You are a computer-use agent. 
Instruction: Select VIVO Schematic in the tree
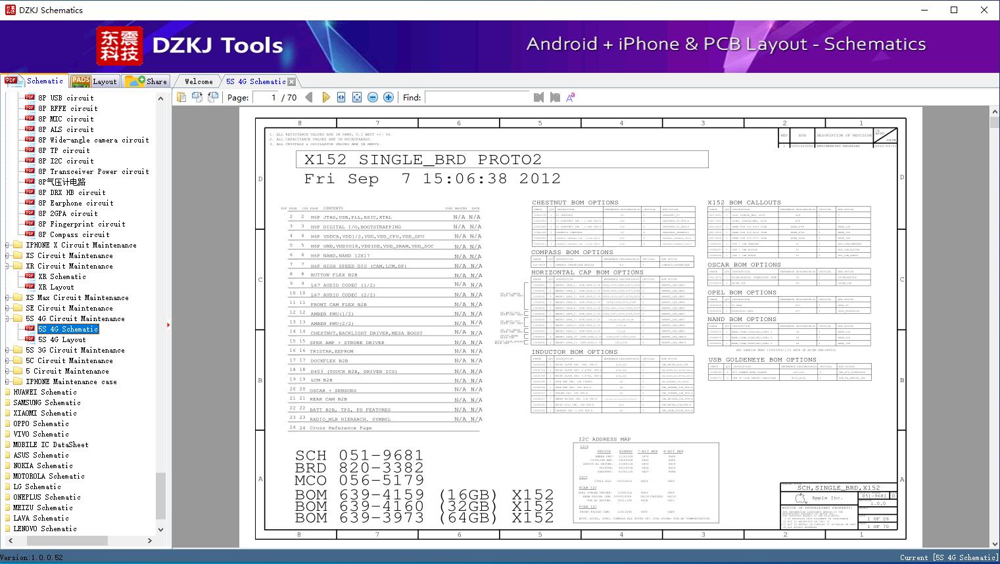(41, 434)
